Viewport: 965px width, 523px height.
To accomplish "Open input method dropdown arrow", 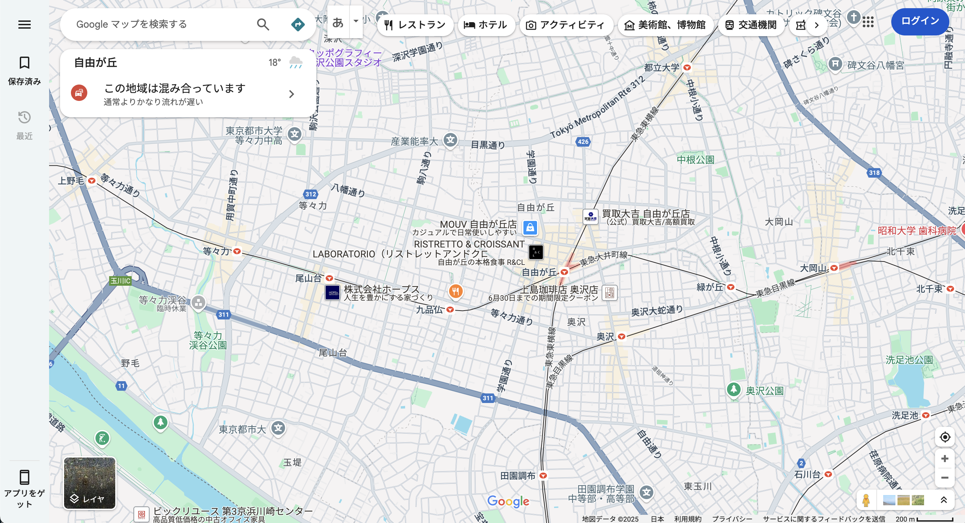I will [x=356, y=21].
